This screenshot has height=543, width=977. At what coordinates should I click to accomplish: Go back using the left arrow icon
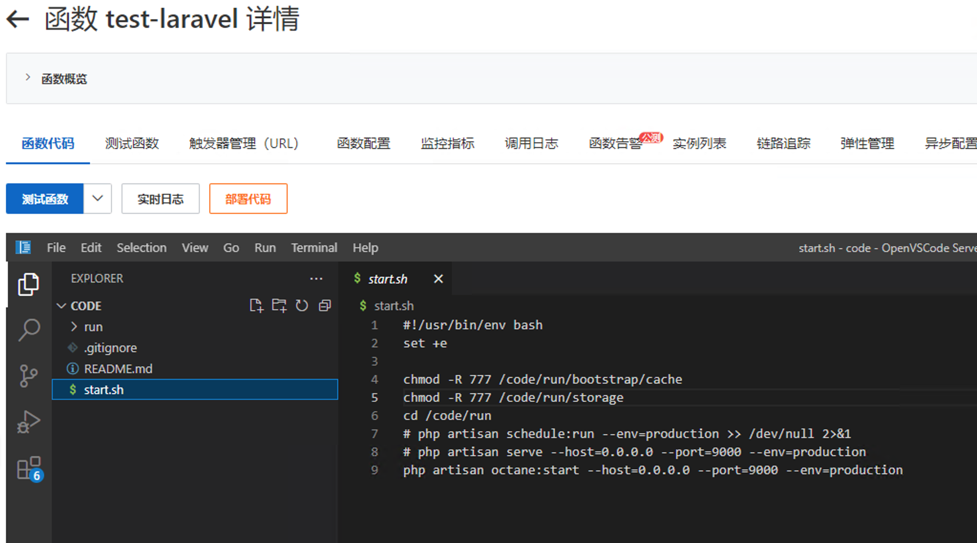pos(18,19)
